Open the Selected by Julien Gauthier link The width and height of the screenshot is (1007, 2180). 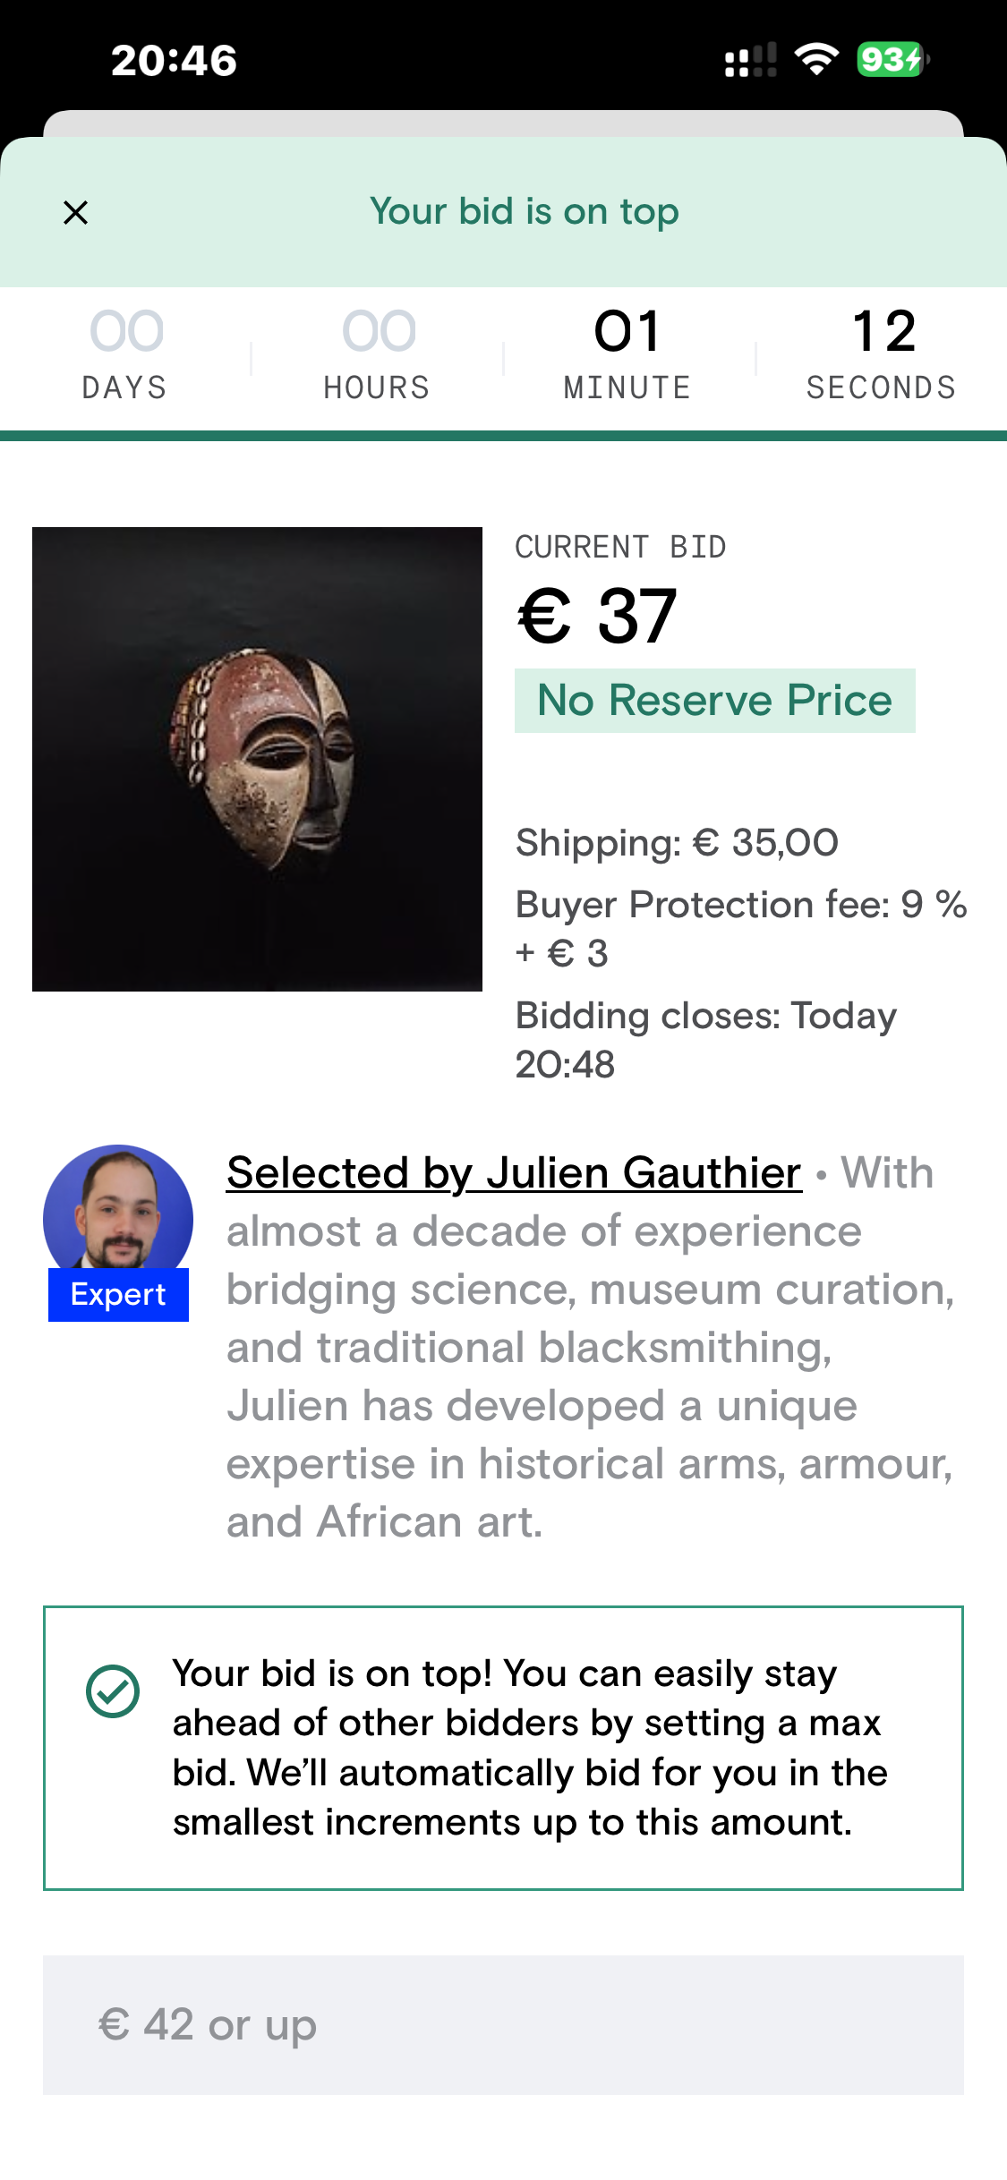tap(514, 1172)
